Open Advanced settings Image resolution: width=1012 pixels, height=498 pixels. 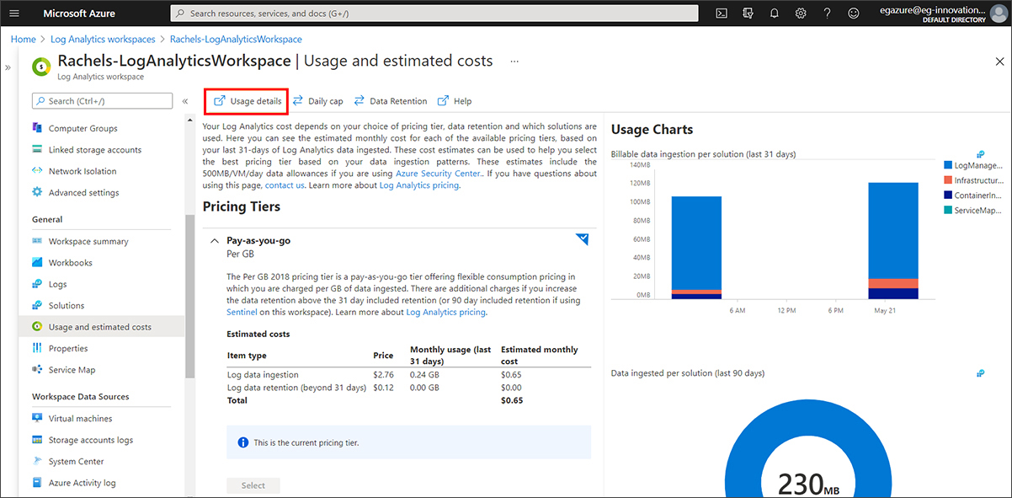click(84, 192)
